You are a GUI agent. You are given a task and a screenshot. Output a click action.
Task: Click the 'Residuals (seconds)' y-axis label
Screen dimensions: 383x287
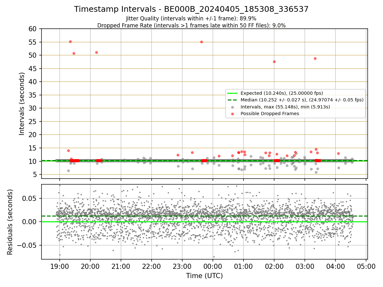pos(10,222)
